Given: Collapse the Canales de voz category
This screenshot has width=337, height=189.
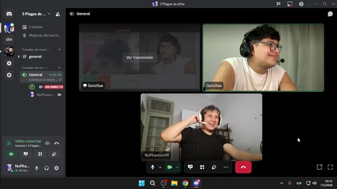Looking at the screenshot, I should (x=35, y=68).
